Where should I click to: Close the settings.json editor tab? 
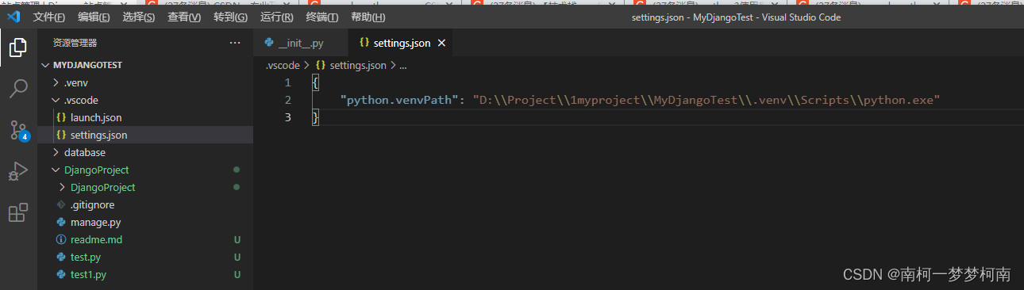click(441, 43)
